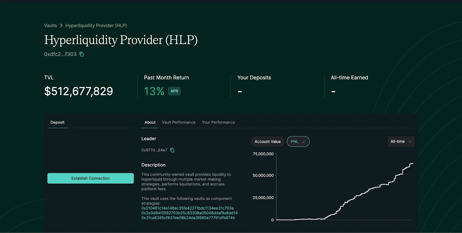This screenshot has height=233, width=462.
Task: Click the Hyperliquidity Provider (HLP) breadcrumb item
Action: (x=96, y=26)
